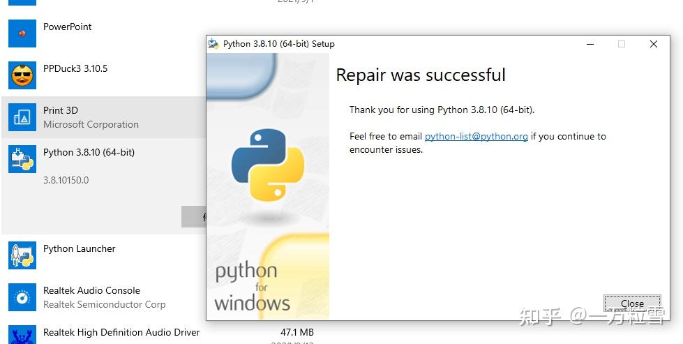Screen dimensions: 683x344
Task: Select Python 3.8.10 (64-bit) in apps list
Action: click(89, 152)
